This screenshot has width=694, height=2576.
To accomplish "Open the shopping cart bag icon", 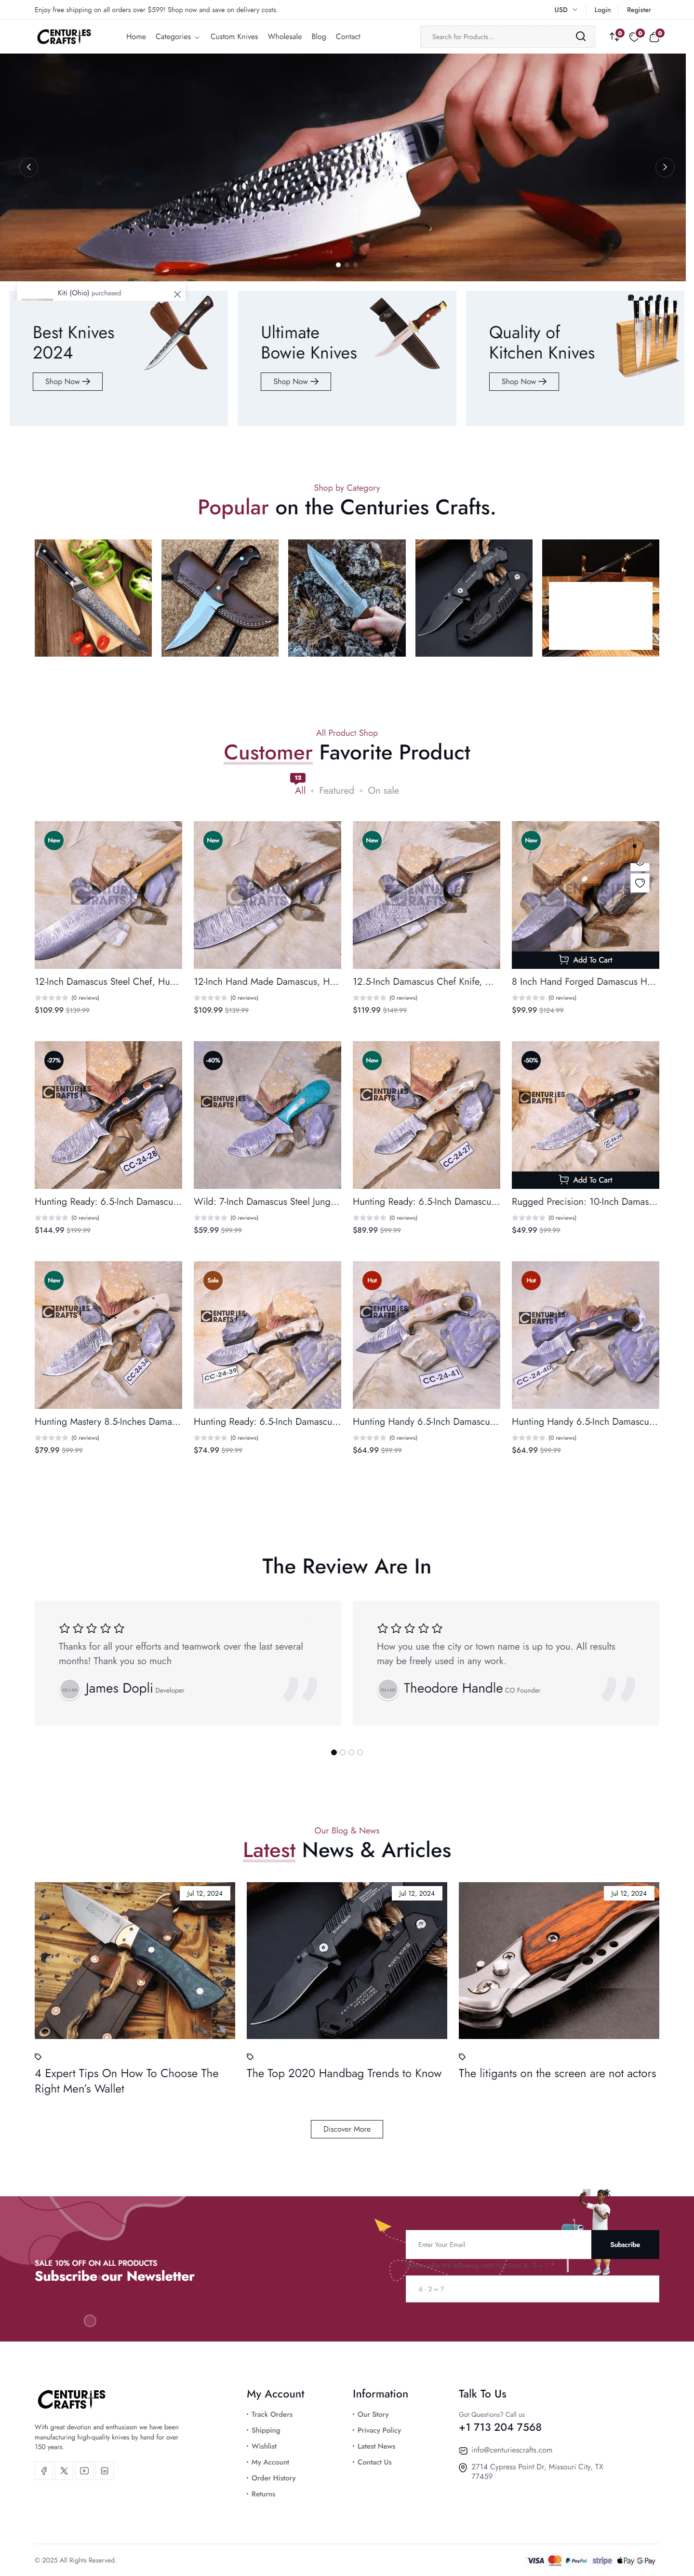I will coord(654,37).
